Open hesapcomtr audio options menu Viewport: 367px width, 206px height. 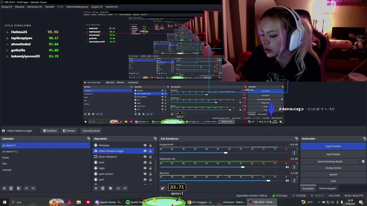point(294,153)
